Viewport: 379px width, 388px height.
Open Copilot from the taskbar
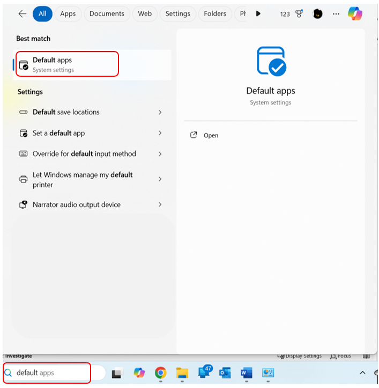(139, 372)
